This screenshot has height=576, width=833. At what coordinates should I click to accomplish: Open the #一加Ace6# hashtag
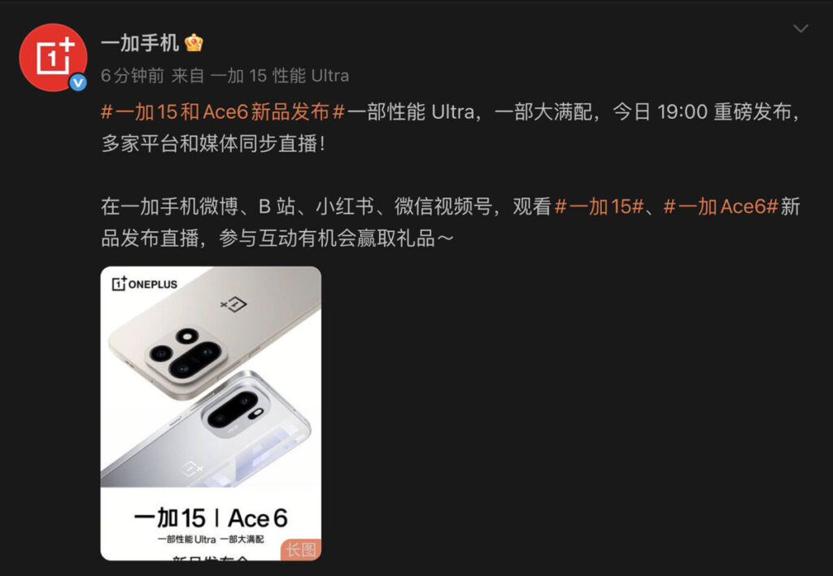tap(721, 207)
